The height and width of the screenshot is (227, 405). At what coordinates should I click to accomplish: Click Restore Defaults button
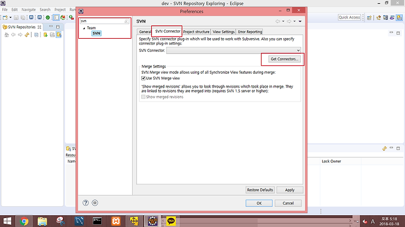point(260,190)
